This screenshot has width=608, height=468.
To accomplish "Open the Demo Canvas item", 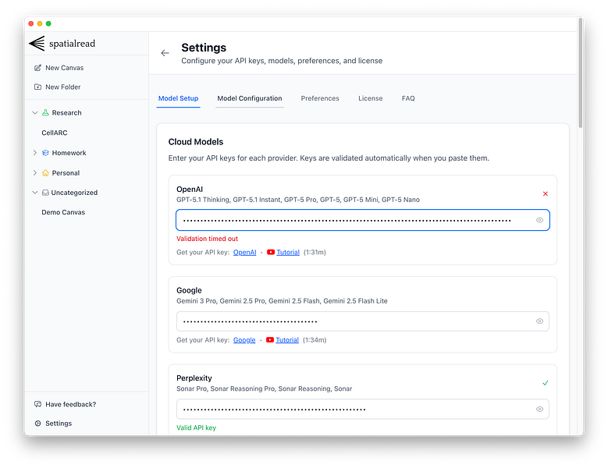I will pyautogui.click(x=63, y=212).
